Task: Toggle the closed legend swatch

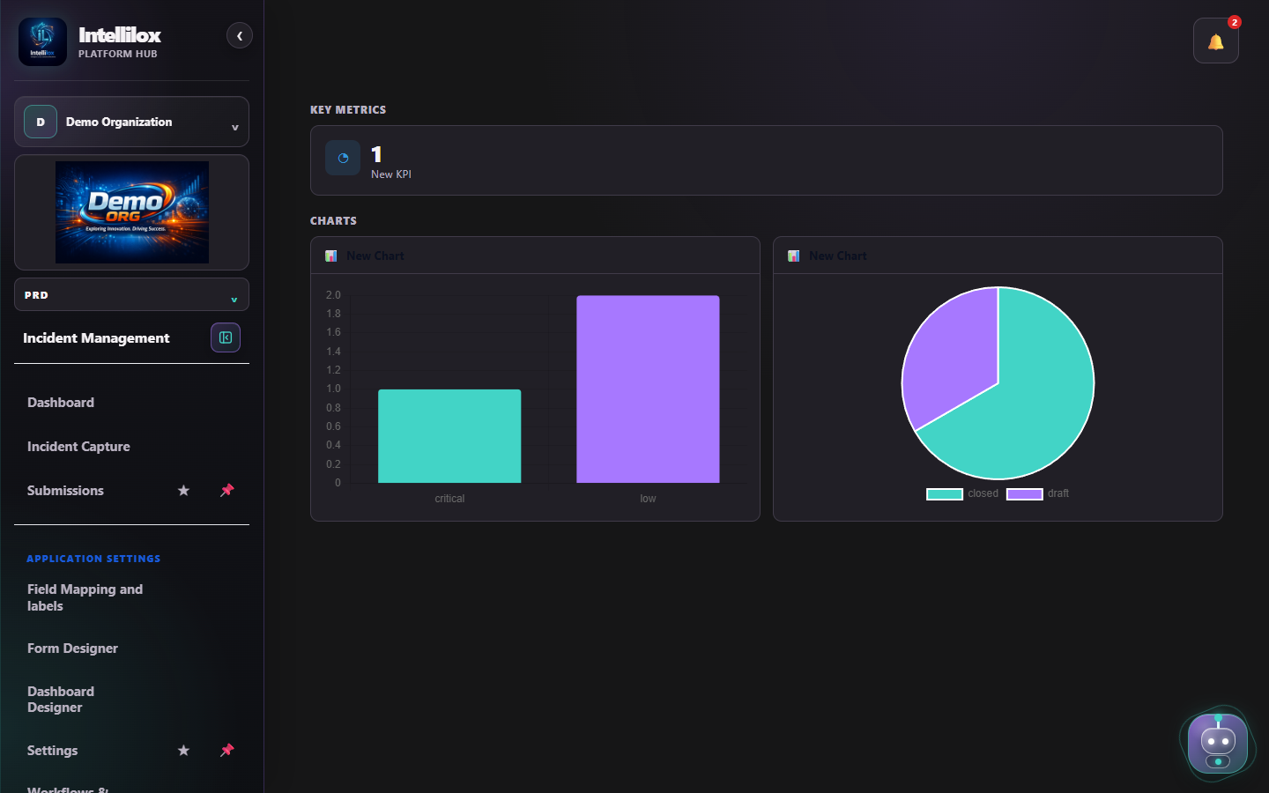Action: [945, 494]
